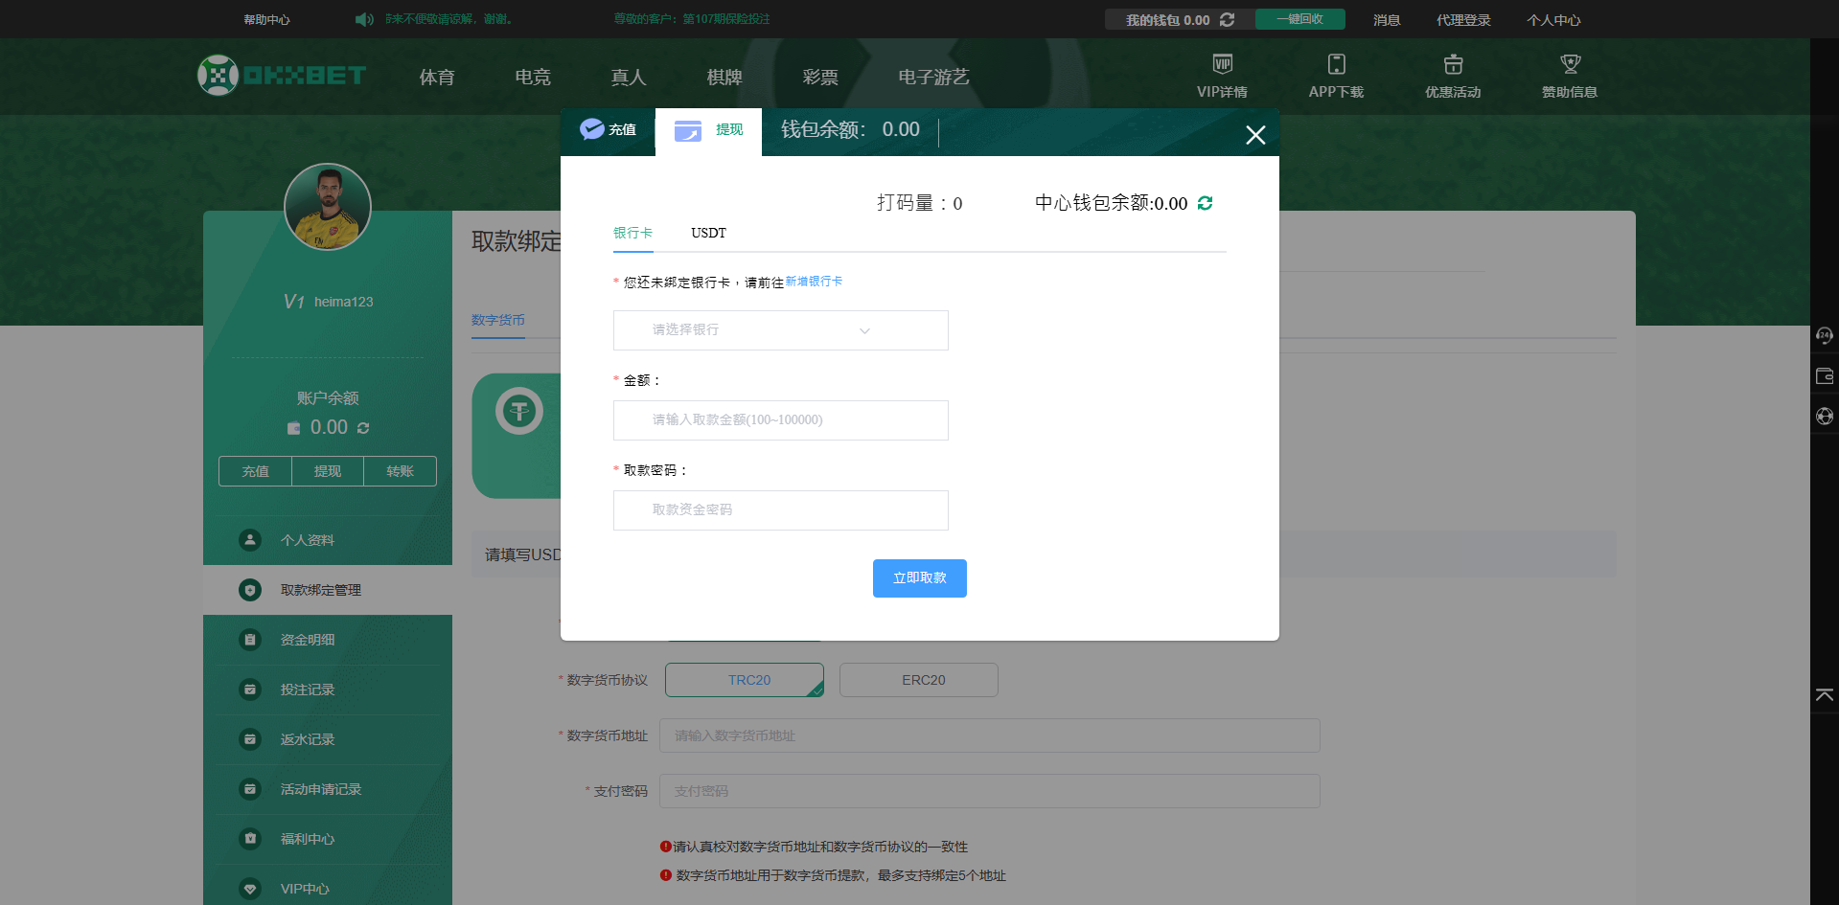
Task: Refresh 中心钱包余额 in the dialog
Action: tap(1205, 203)
